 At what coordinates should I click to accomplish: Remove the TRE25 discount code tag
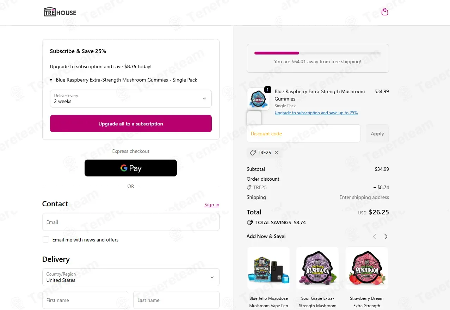coord(277,153)
